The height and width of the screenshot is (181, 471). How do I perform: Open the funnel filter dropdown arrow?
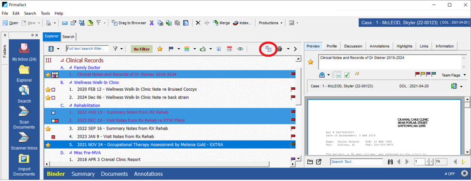(x=122, y=49)
